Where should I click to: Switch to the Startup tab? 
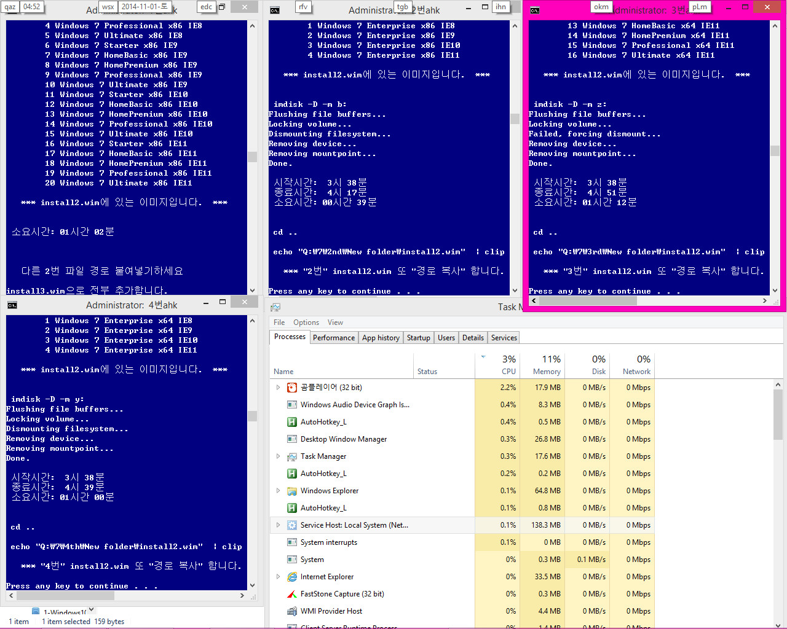tap(419, 338)
